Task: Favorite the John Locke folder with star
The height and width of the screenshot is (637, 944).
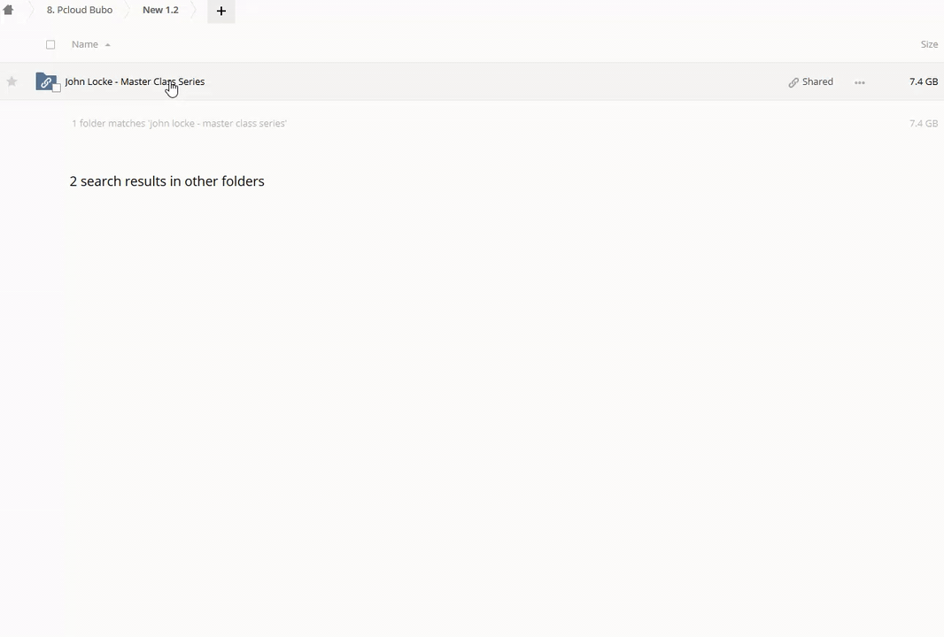Action: [x=12, y=81]
